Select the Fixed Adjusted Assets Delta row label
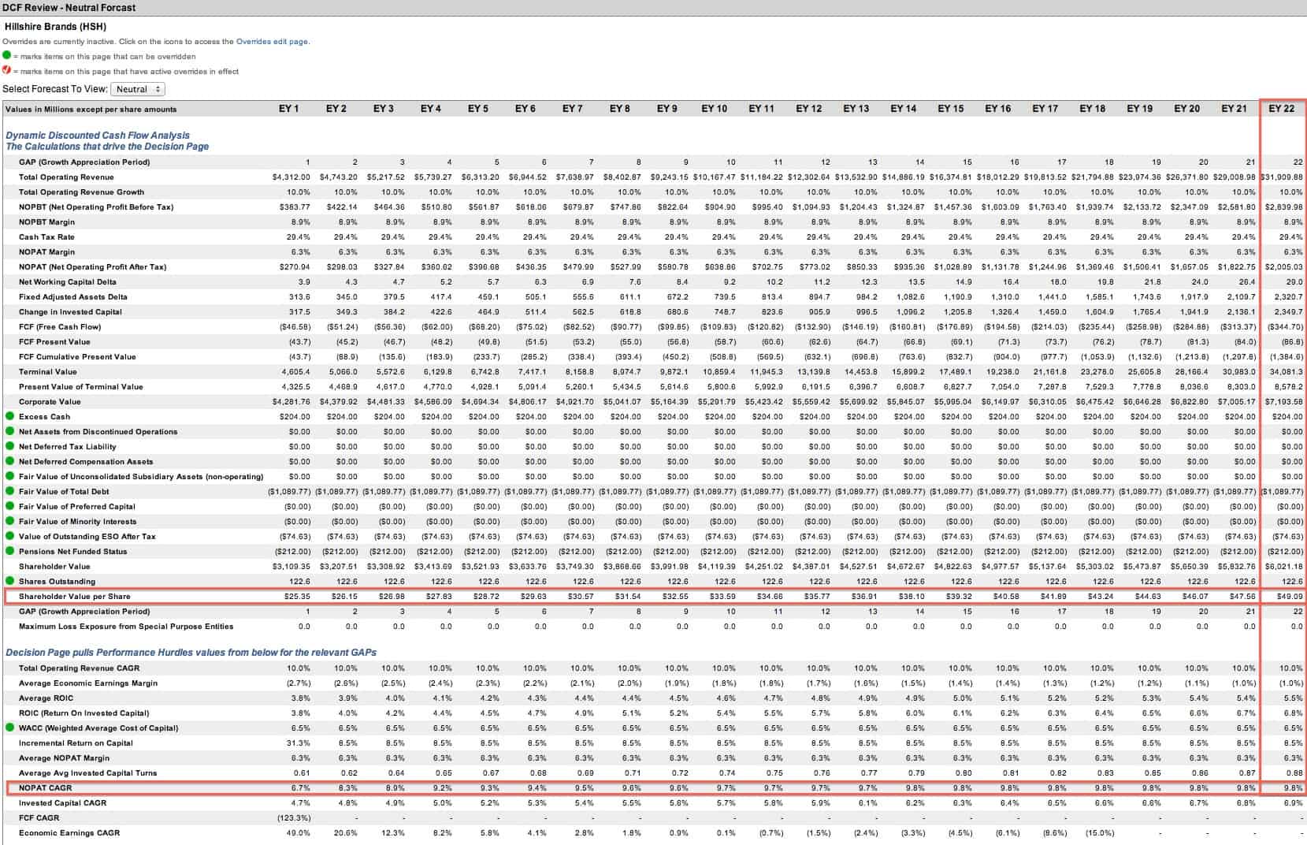This screenshot has width=1307, height=845. 72,297
